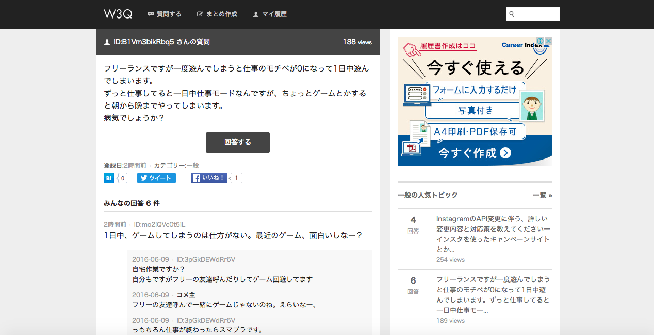Open マイ履歴 in the top navigation

[270, 14]
